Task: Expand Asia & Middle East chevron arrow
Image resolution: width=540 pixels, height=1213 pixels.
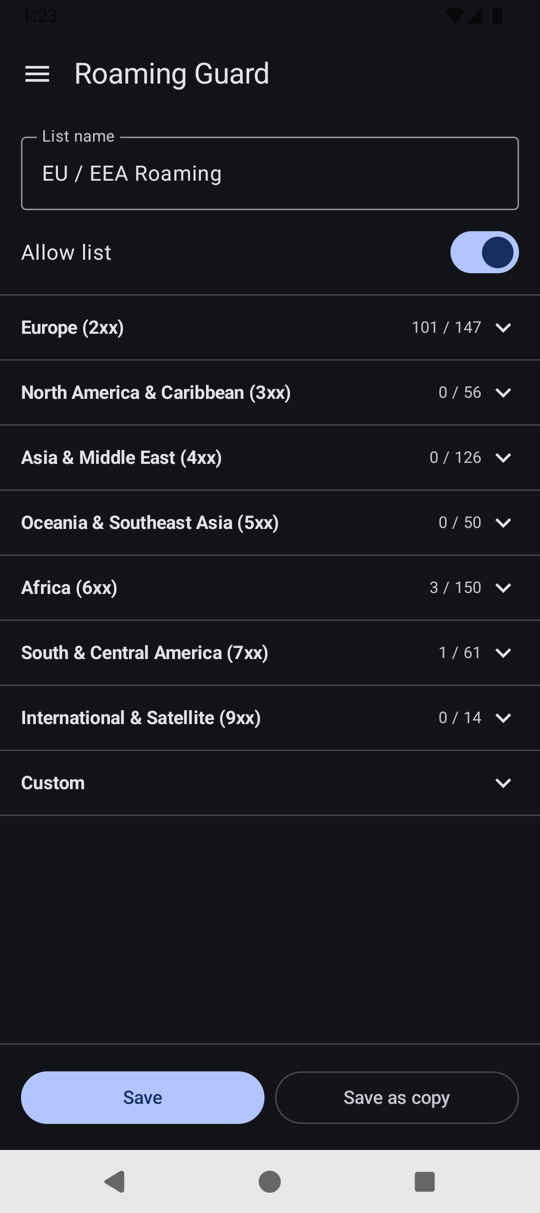Action: (x=503, y=458)
